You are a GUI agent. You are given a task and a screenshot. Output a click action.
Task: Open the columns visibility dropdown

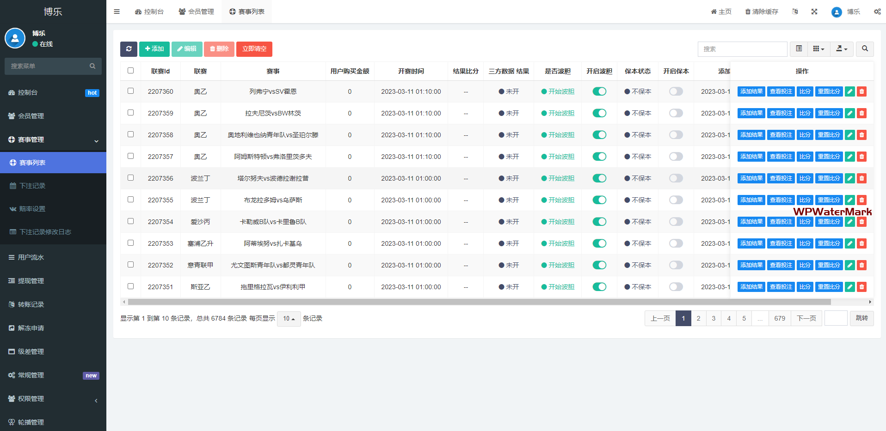818,49
